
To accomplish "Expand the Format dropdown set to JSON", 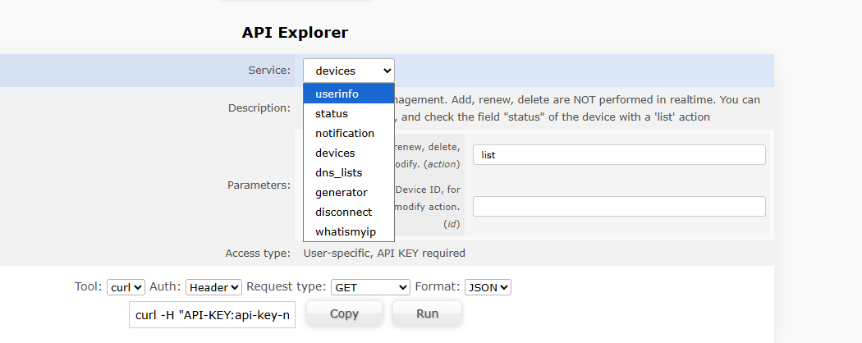I will pos(488,287).
